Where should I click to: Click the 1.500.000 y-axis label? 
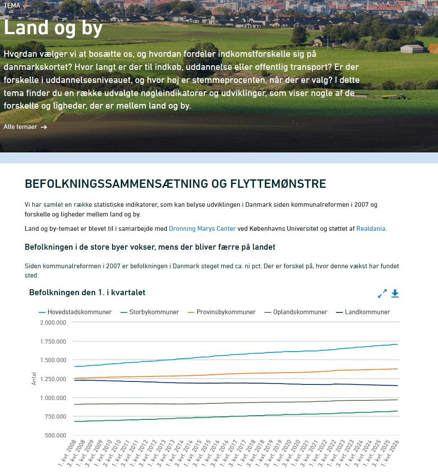point(53,360)
